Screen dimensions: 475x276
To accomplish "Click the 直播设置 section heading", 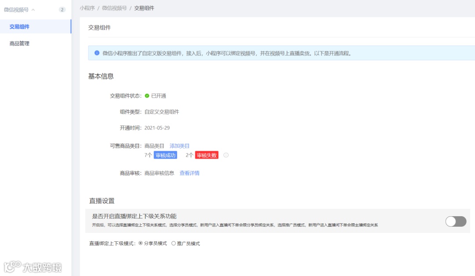I will point(102,201).
